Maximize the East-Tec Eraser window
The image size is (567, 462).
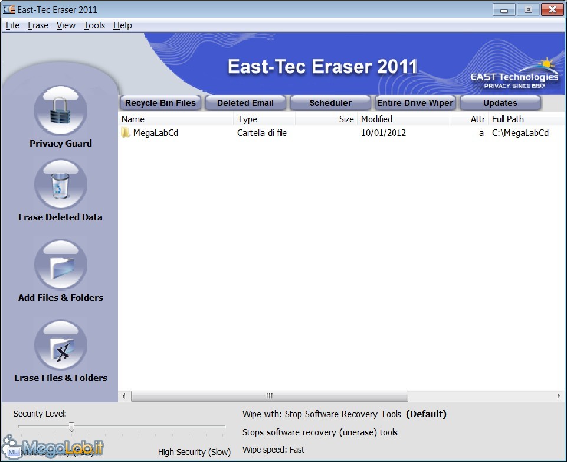[528, 10]
